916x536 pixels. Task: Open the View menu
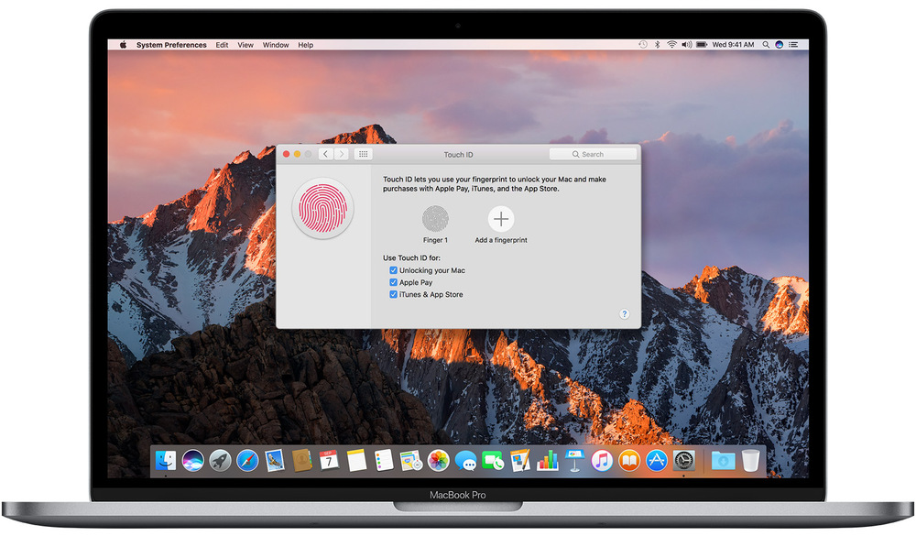(x=245, y=45)
